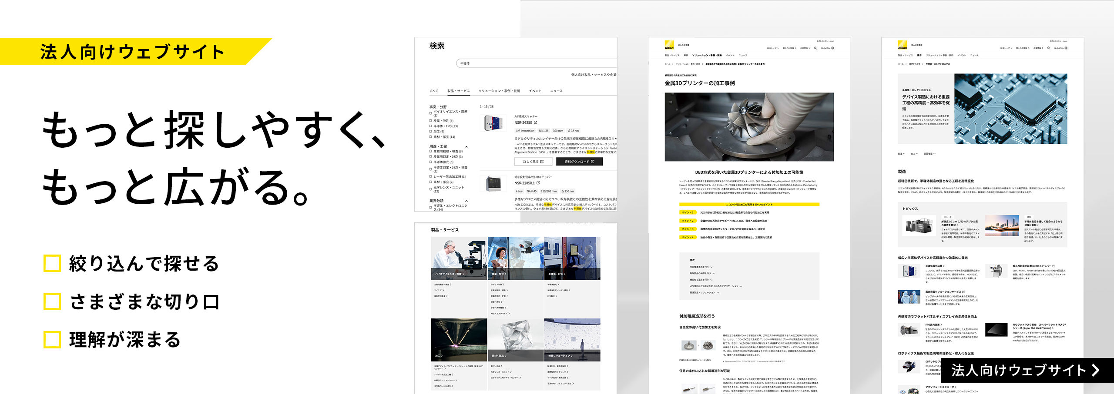Check the 加工 (4) filter
Viewport: 1114px width, 394px height.
click(x=431, y=132)
